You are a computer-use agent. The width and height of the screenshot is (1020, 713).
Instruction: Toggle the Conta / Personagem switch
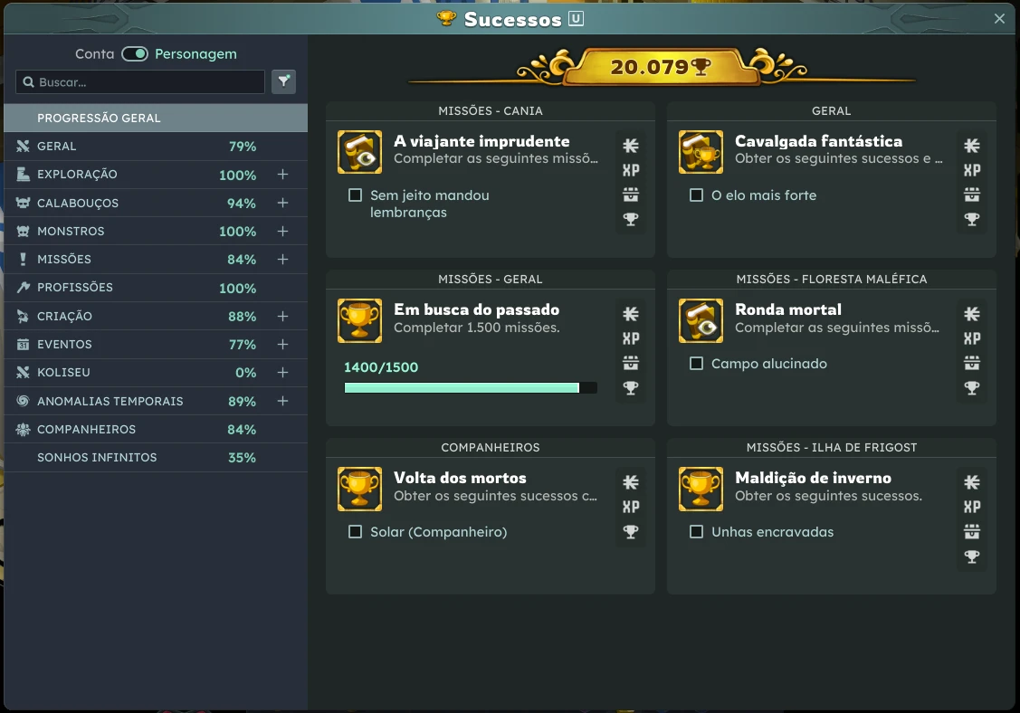pyautogui.click(x=135, y=54)
